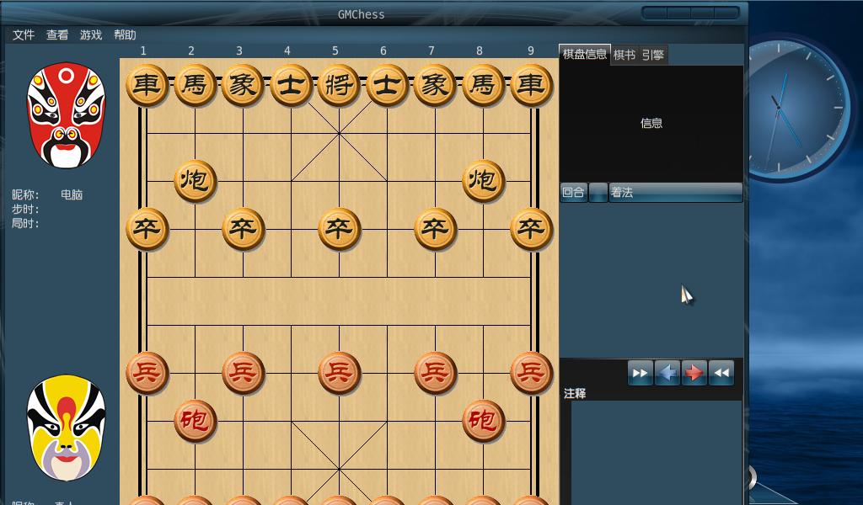
Task: Select the red 砲 in column 2
Action: (195, 421)
